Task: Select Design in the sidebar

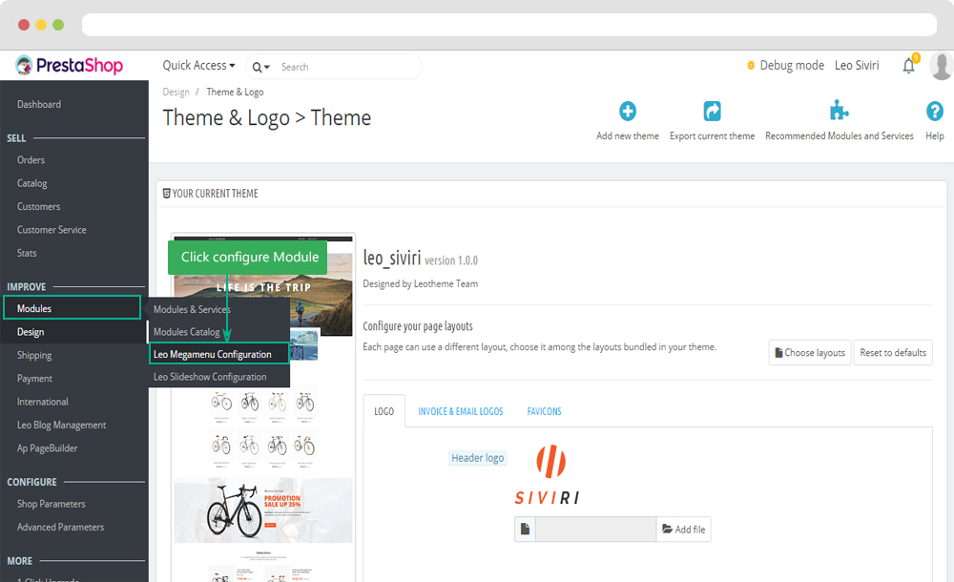Action: click(31, 332)
